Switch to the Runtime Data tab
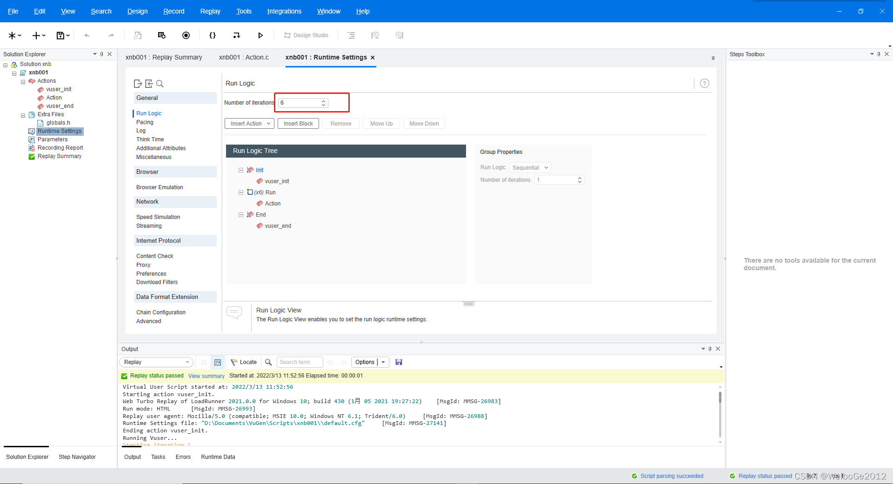 click(218, 457)
